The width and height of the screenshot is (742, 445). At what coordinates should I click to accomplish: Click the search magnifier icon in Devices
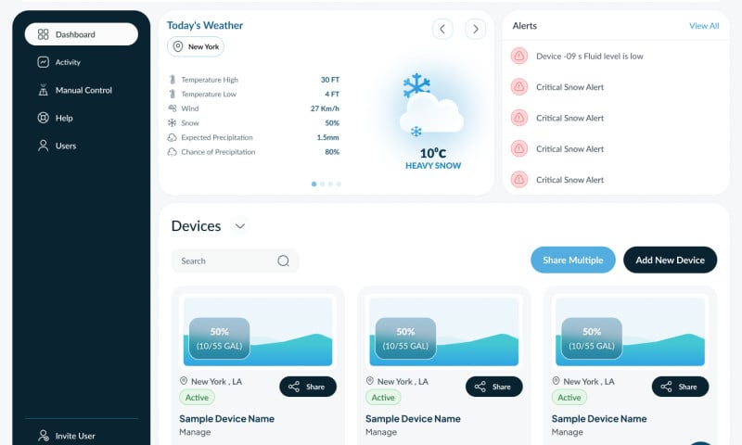click(x=284, y=261)
